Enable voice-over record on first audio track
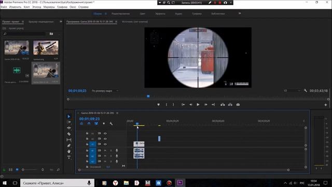Image resolution: width=332 pixels, height=187 pixels. point(117,150)
